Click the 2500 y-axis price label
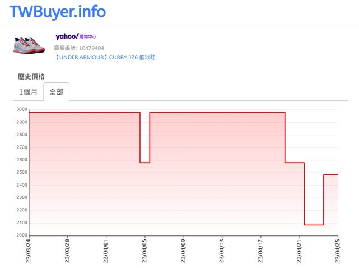This screenshot has width=359, height=268. tap(21, 173)
